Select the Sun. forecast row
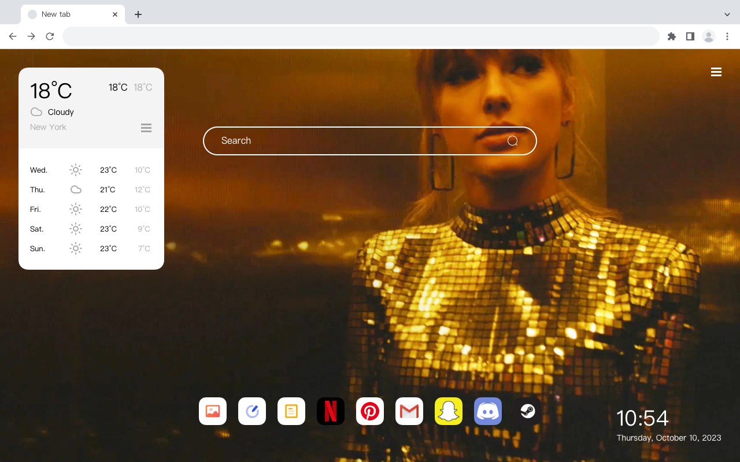 coord(91,248)
